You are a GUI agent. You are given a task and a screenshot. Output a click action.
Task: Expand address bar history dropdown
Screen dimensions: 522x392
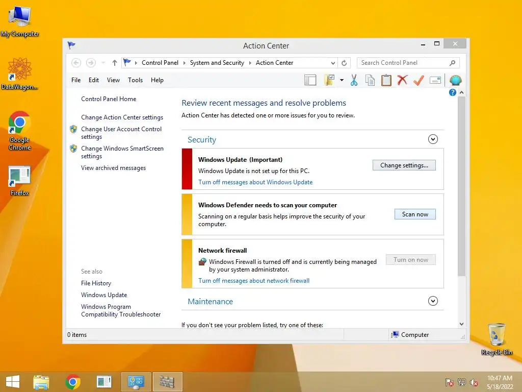point(333,63)
